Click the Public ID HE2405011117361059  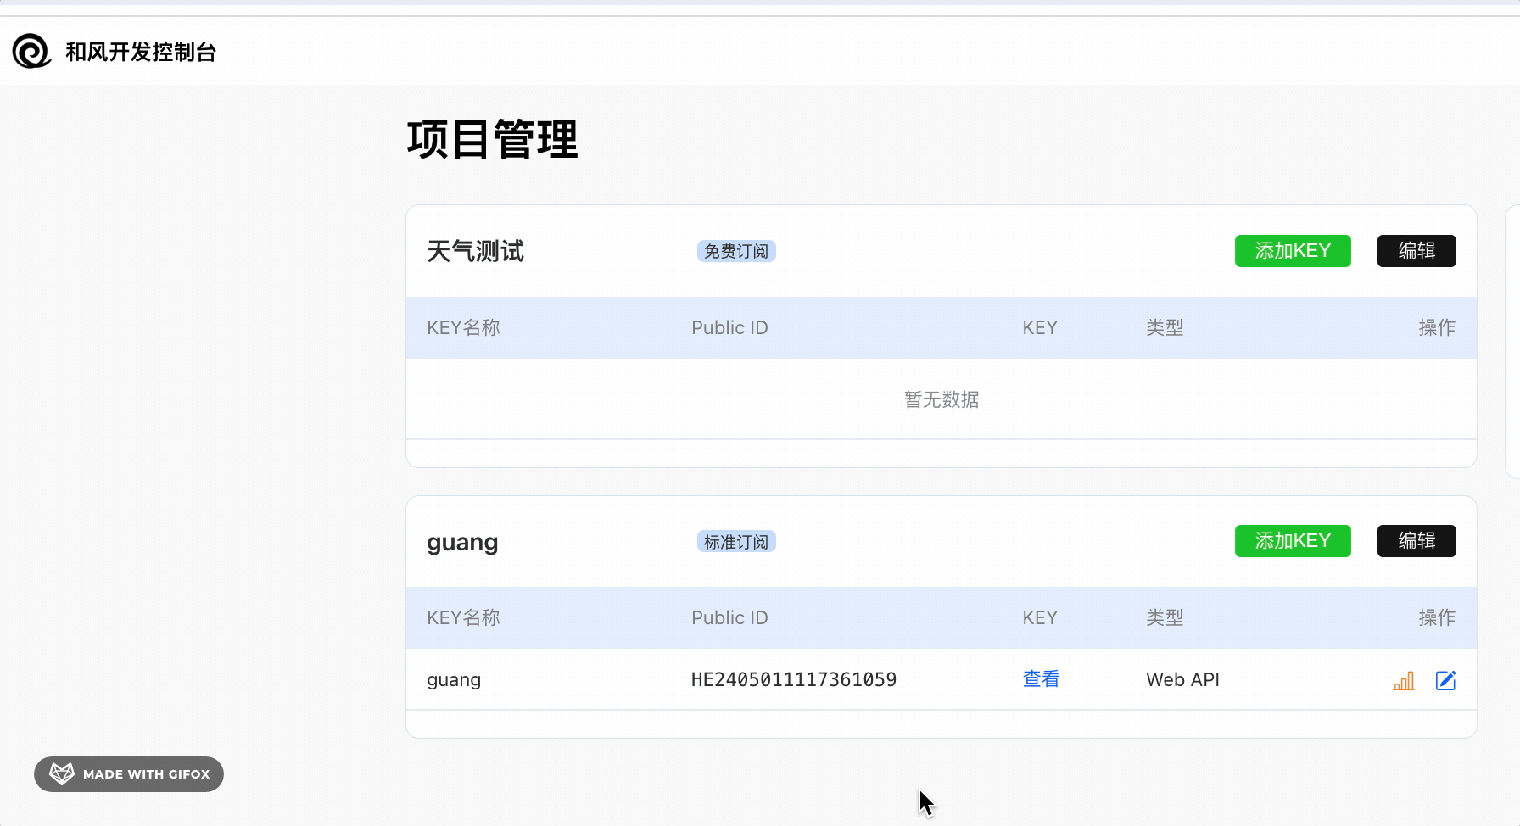coord(793,680)
